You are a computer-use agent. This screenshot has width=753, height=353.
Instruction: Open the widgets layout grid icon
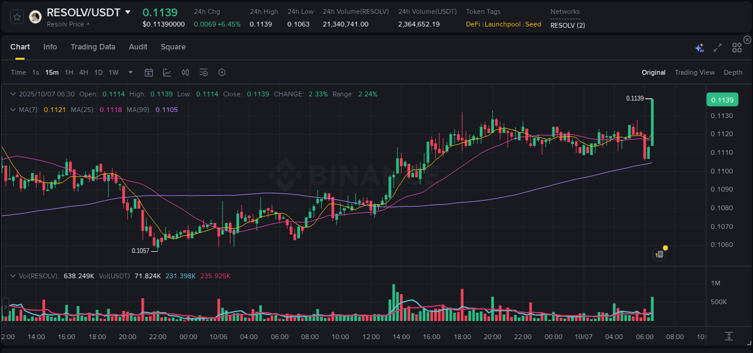pyautogui.click(x=737, y=48)
